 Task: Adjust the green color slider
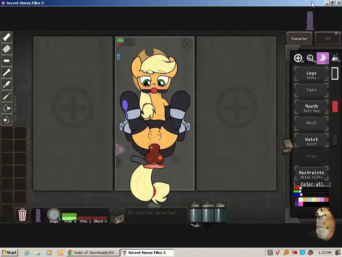point(311,191)
